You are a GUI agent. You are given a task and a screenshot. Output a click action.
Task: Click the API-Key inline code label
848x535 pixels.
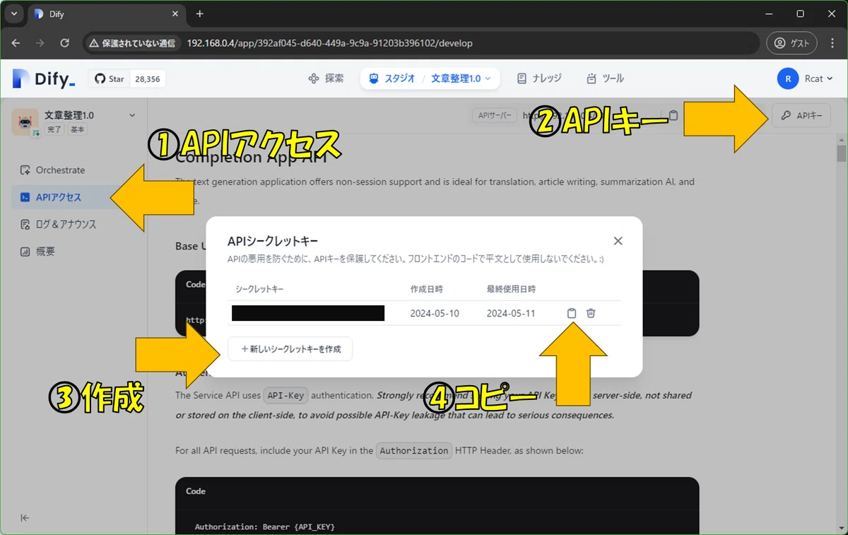coord(285,396)
